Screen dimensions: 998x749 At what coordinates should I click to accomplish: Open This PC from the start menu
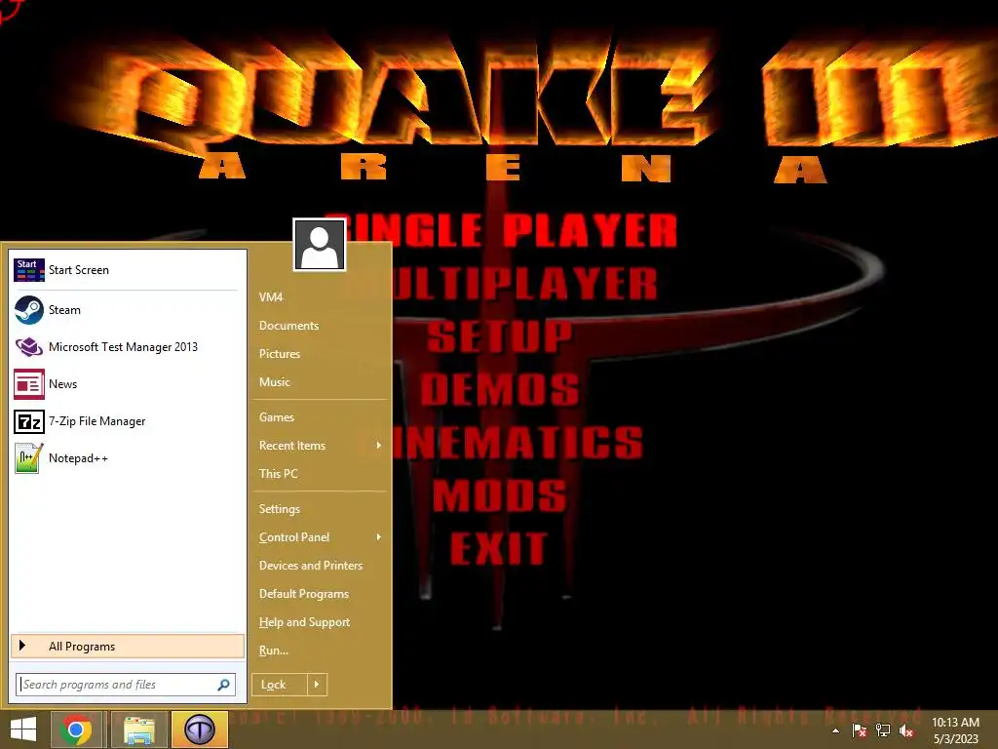pos(278,474)
